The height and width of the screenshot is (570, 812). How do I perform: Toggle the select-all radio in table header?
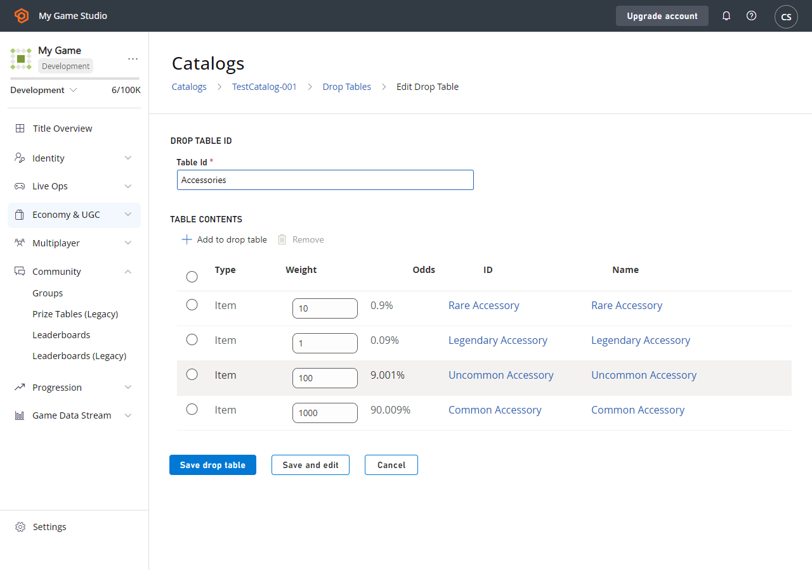click(192, 277)
